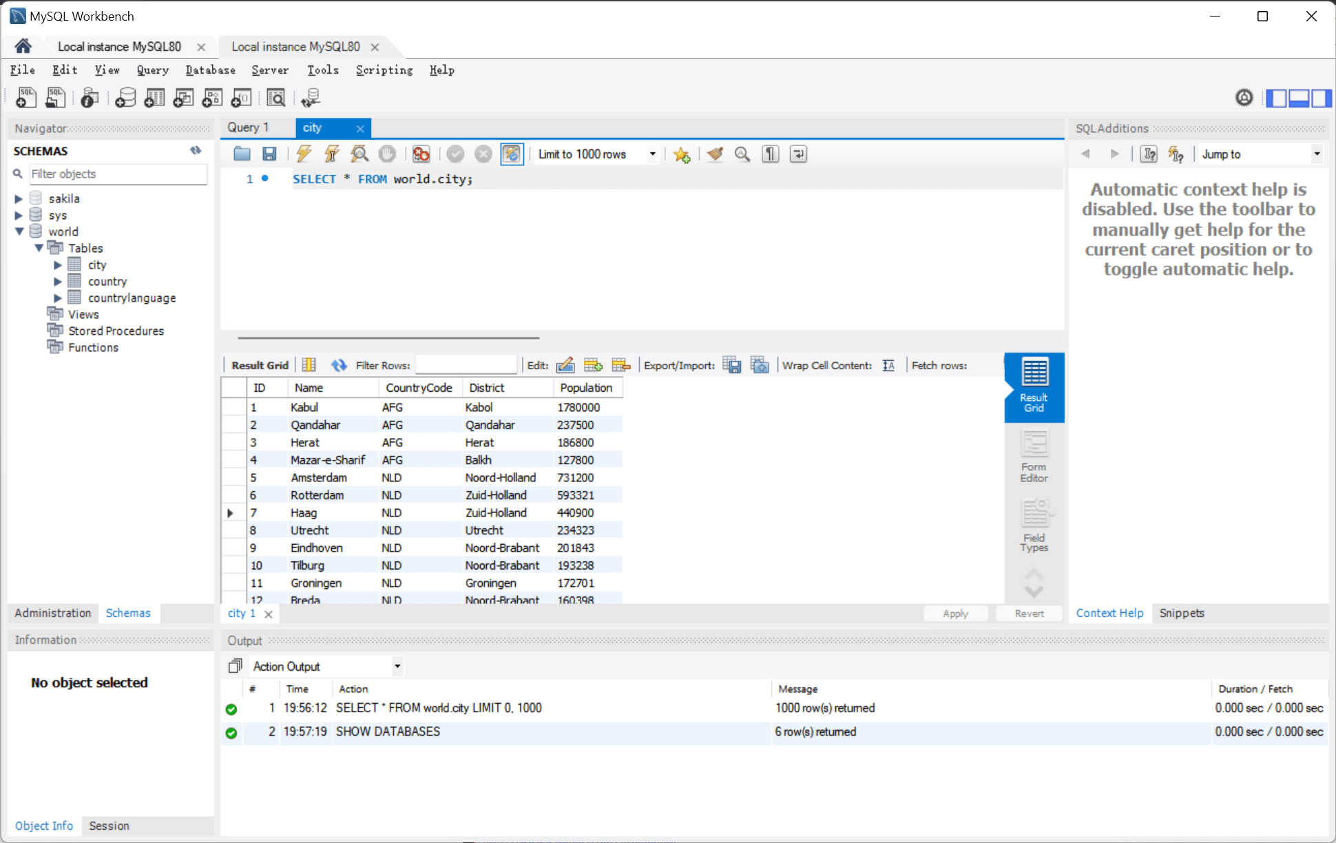Toggle the bottom output panel visibility
Screen dimensions: 1336x843
pos(1298,98)
